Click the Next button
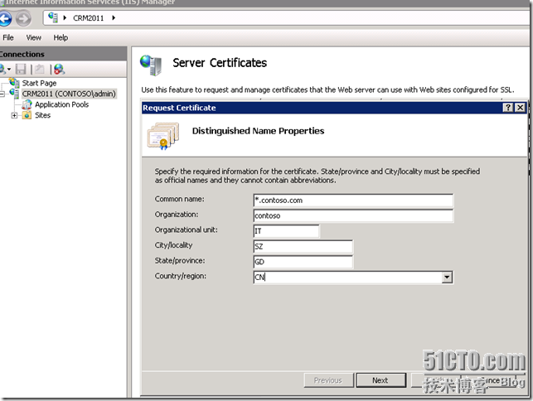Screen dimensions: 533x401 click(x=380, y=380)
